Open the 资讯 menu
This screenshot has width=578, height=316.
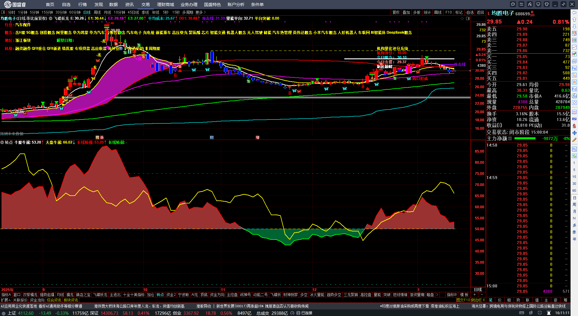pyautogui.click(x=129, y=5)
